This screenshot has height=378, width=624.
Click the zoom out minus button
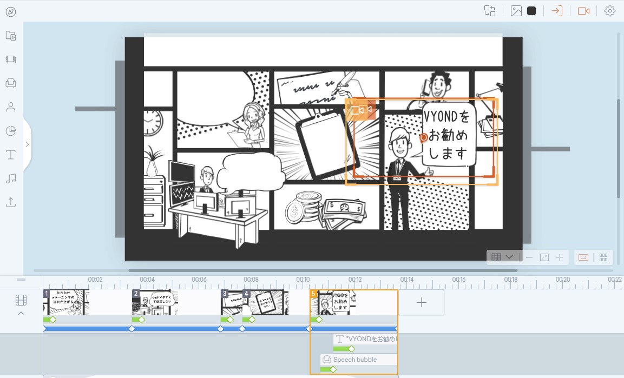point(529,257)
